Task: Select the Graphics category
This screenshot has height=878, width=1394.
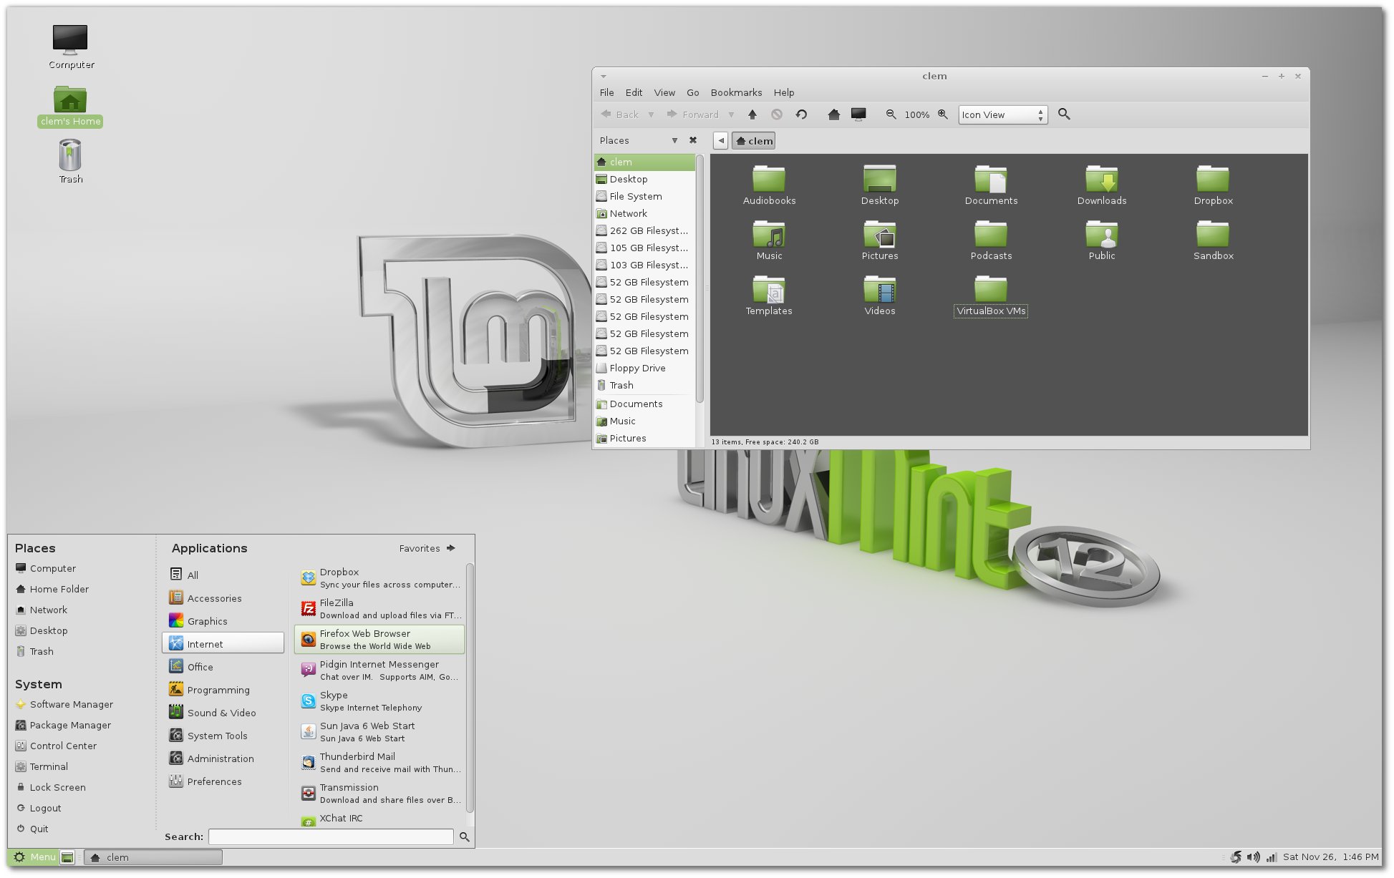Action: pyautogui.click(x=223, y=621)
